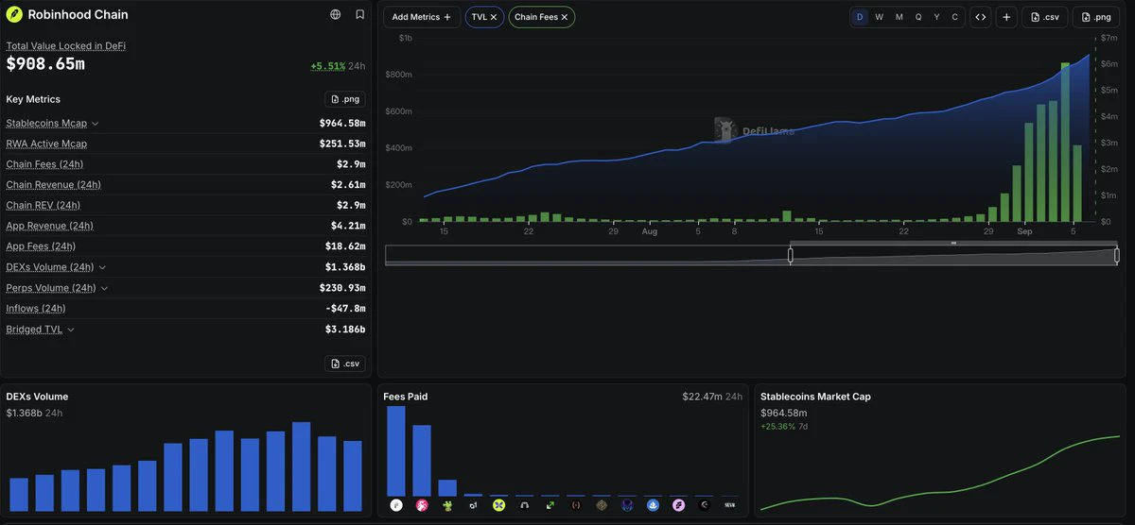
Task: Click the +5.51% 24h change value
Action: click(x=327, y=66)
